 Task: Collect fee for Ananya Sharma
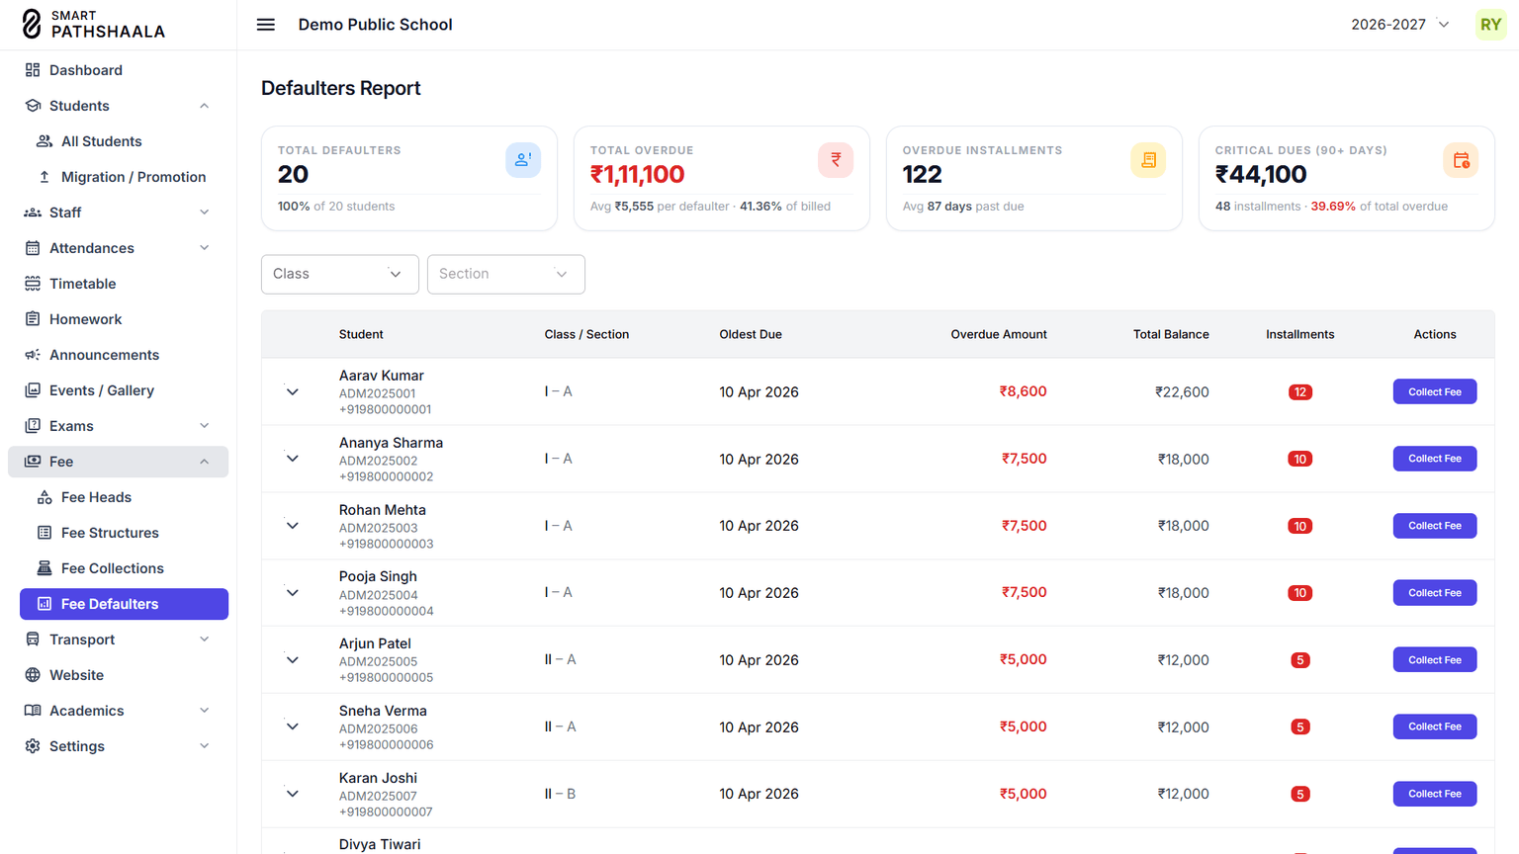coord(1435,459)
